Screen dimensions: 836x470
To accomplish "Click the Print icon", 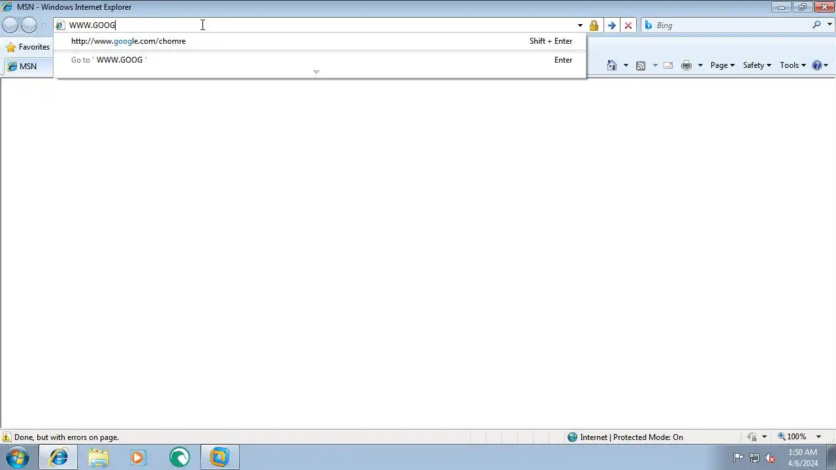I will pos(686,65).
